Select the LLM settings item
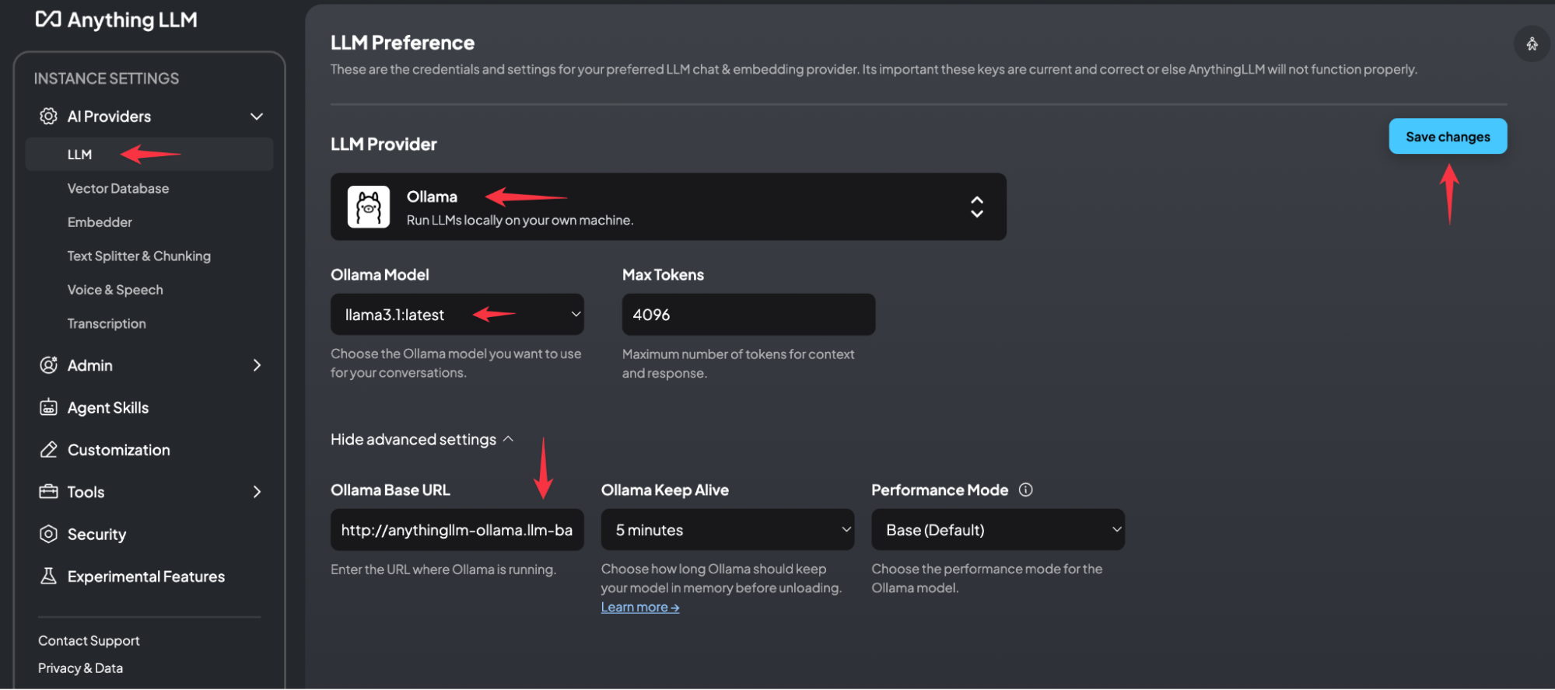The width and height of the screenshot is (1555, 690). coord(149,155)
